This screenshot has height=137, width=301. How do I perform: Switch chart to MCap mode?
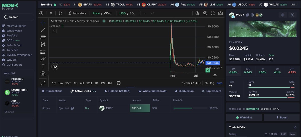(x=107, y=13)
